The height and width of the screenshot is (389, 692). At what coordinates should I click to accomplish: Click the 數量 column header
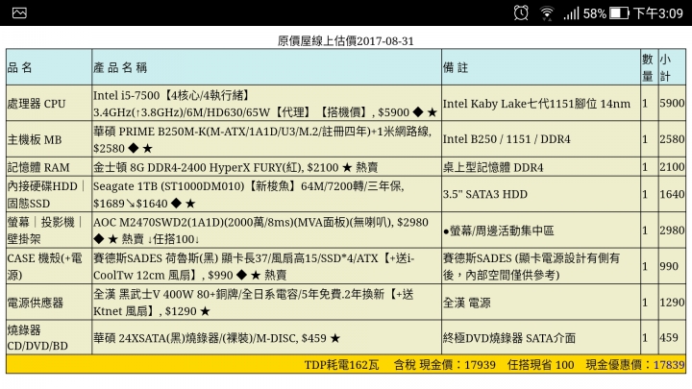649,67
